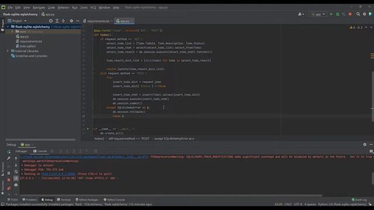Open the app run configuration dropdown

click(318, 14)
